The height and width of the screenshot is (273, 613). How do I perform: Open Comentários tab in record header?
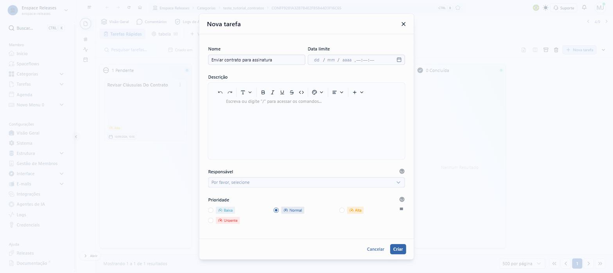coord(152,22)
